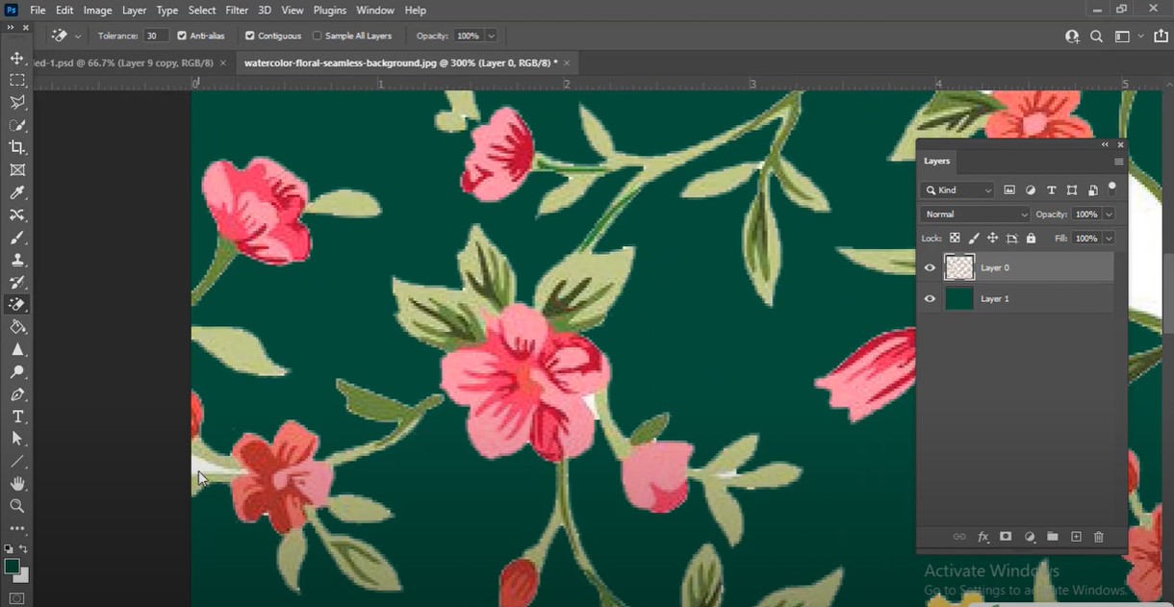Click the Create new layer icon
This screenshot has height=607, width=1174.
(x=1076, y=537)
